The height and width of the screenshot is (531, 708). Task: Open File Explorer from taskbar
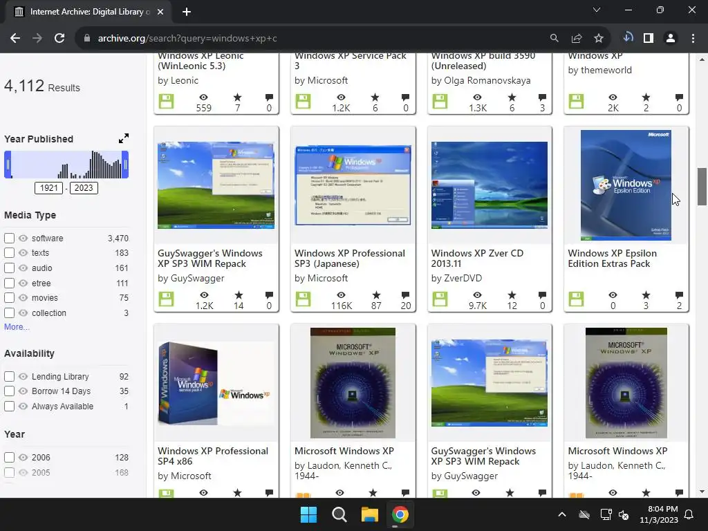point(370,514)
